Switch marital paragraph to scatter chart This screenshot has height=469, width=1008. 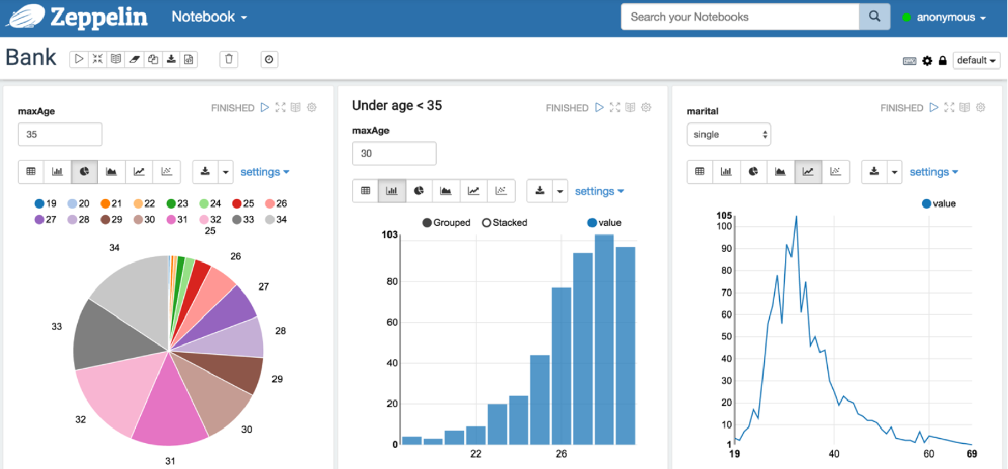pos(835,172)
